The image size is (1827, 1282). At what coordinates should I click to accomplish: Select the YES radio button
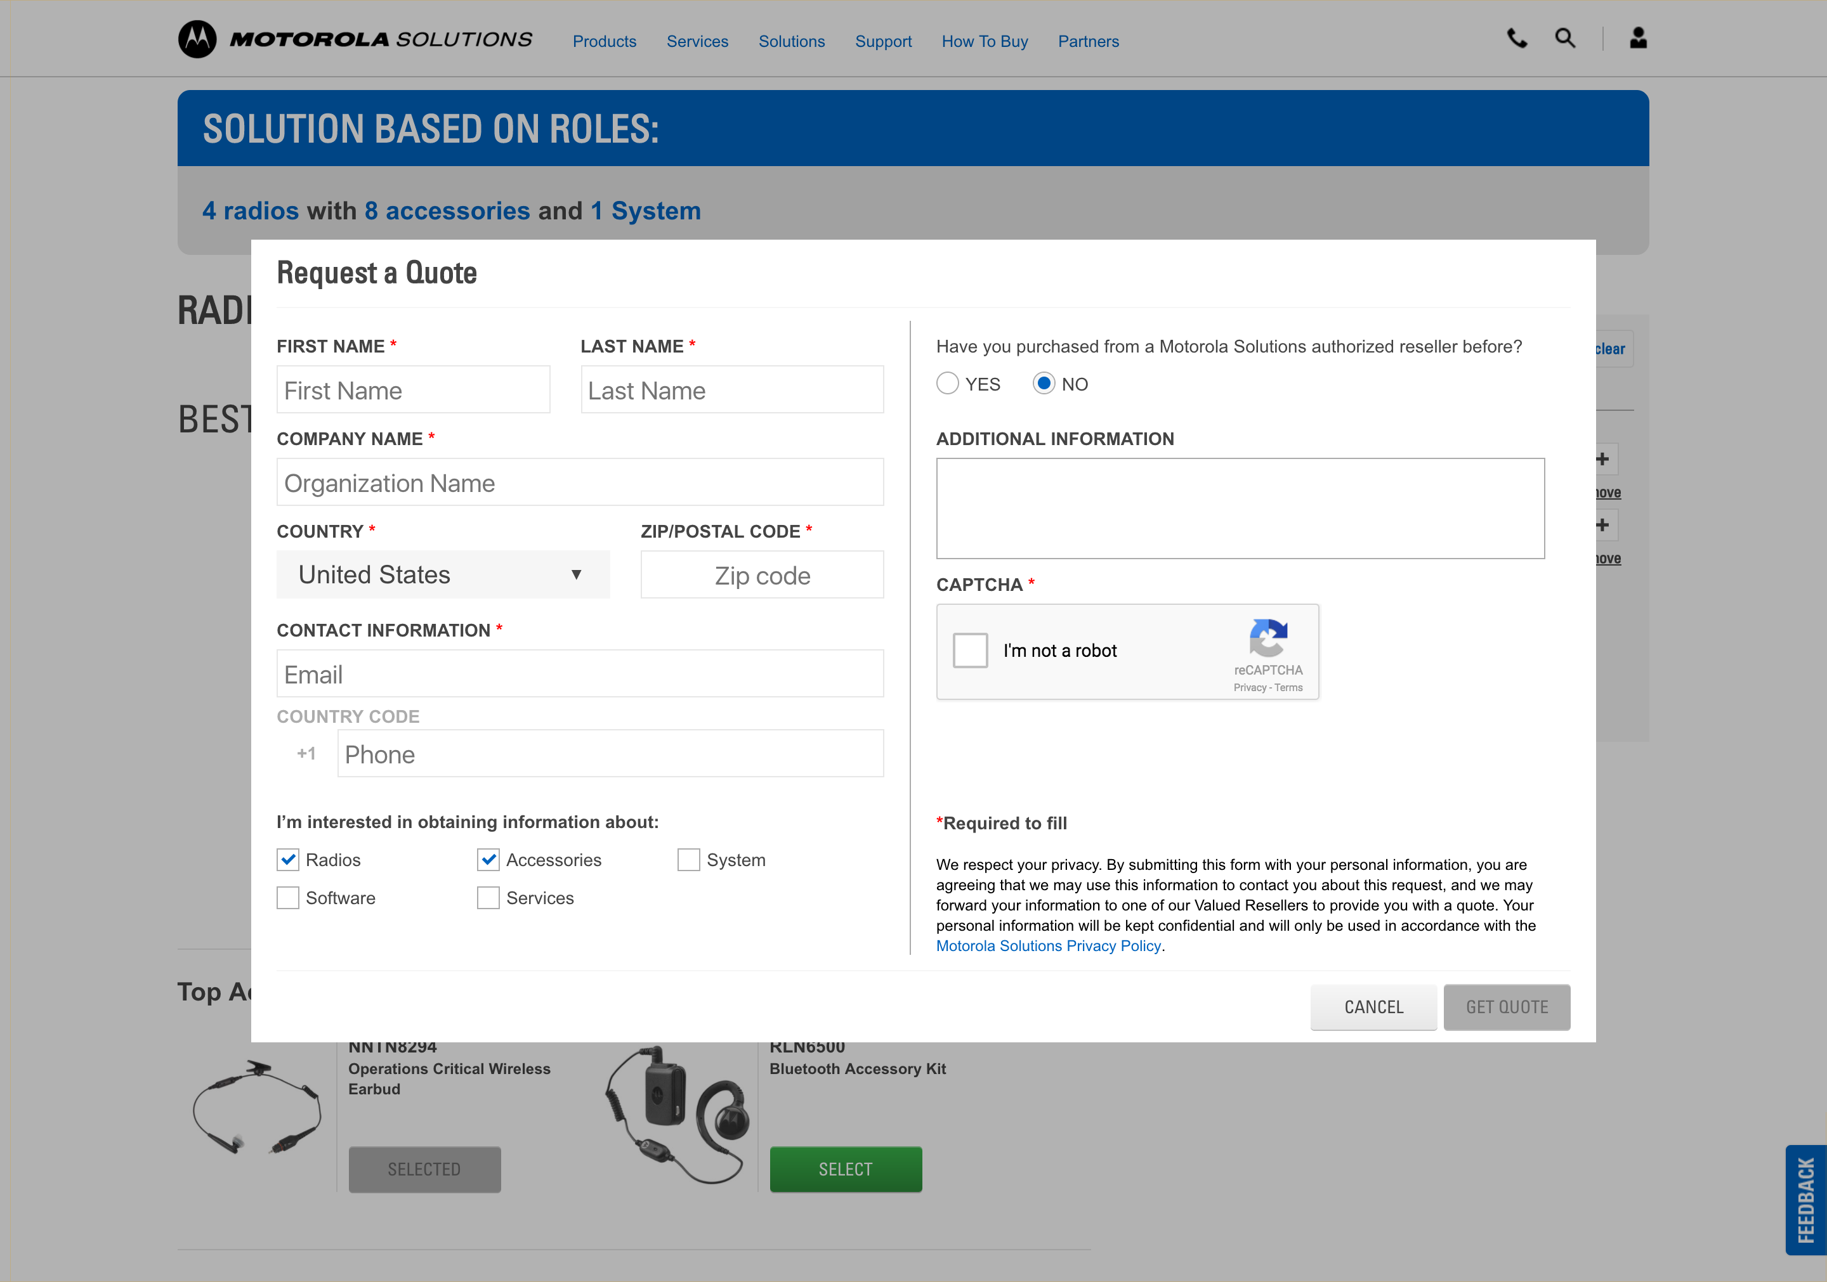click(947, 384)
